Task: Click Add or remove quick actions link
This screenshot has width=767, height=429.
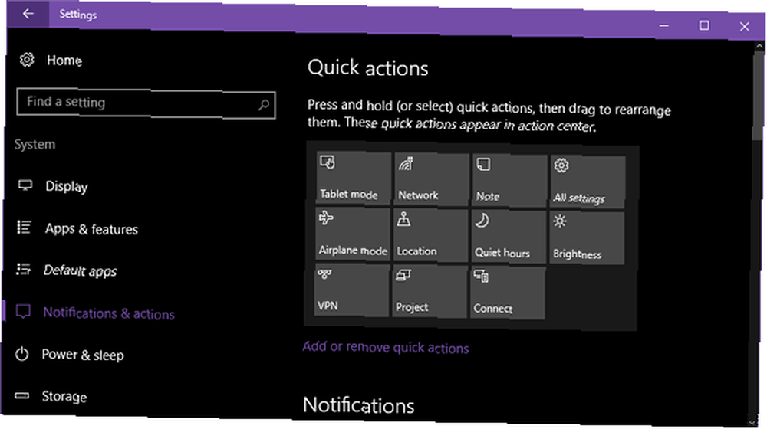Action: pyautogui.click(x=386, y=347)
